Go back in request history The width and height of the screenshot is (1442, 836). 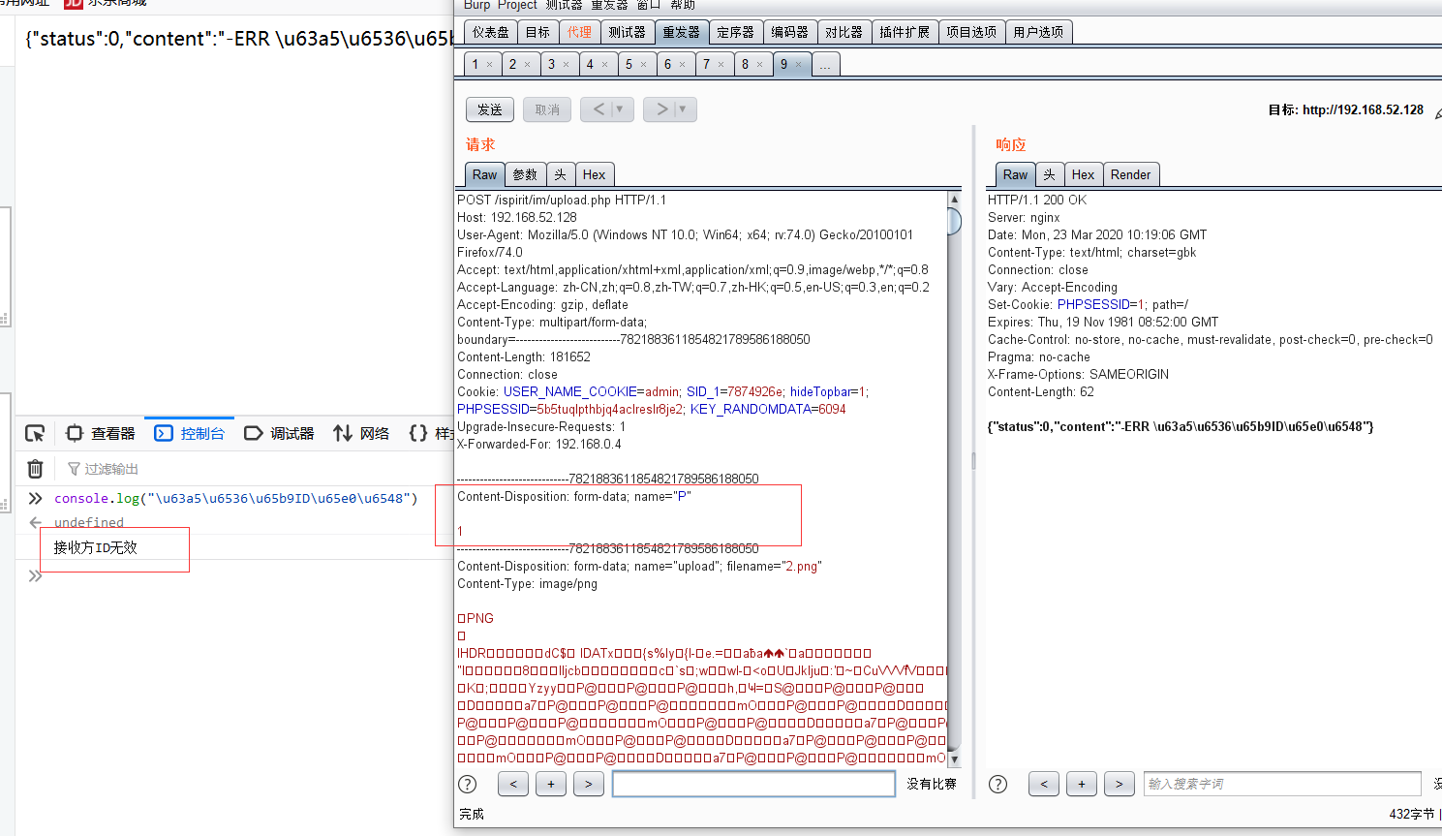click(x=598, y=109)
